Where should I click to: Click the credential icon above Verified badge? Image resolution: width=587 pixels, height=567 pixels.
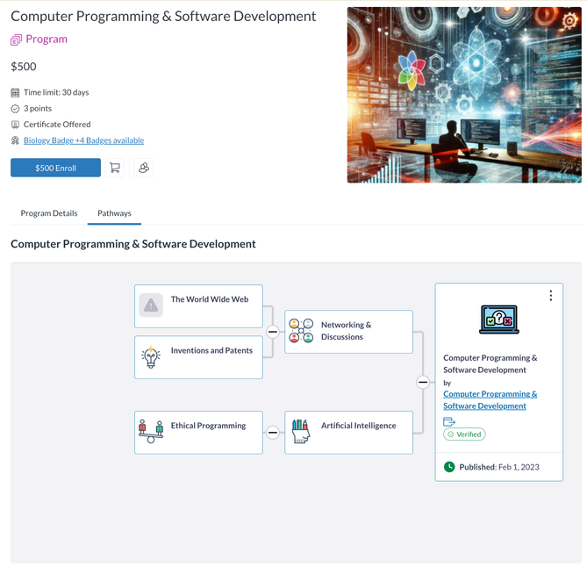coord(449,421)
